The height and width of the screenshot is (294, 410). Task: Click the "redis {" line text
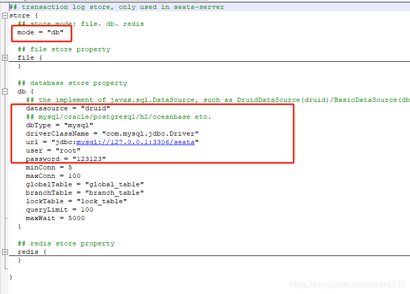(x=32, y=252)
